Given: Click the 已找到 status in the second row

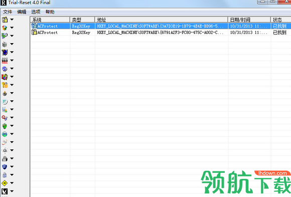Looking at the screenshot, I should (279, 33).
